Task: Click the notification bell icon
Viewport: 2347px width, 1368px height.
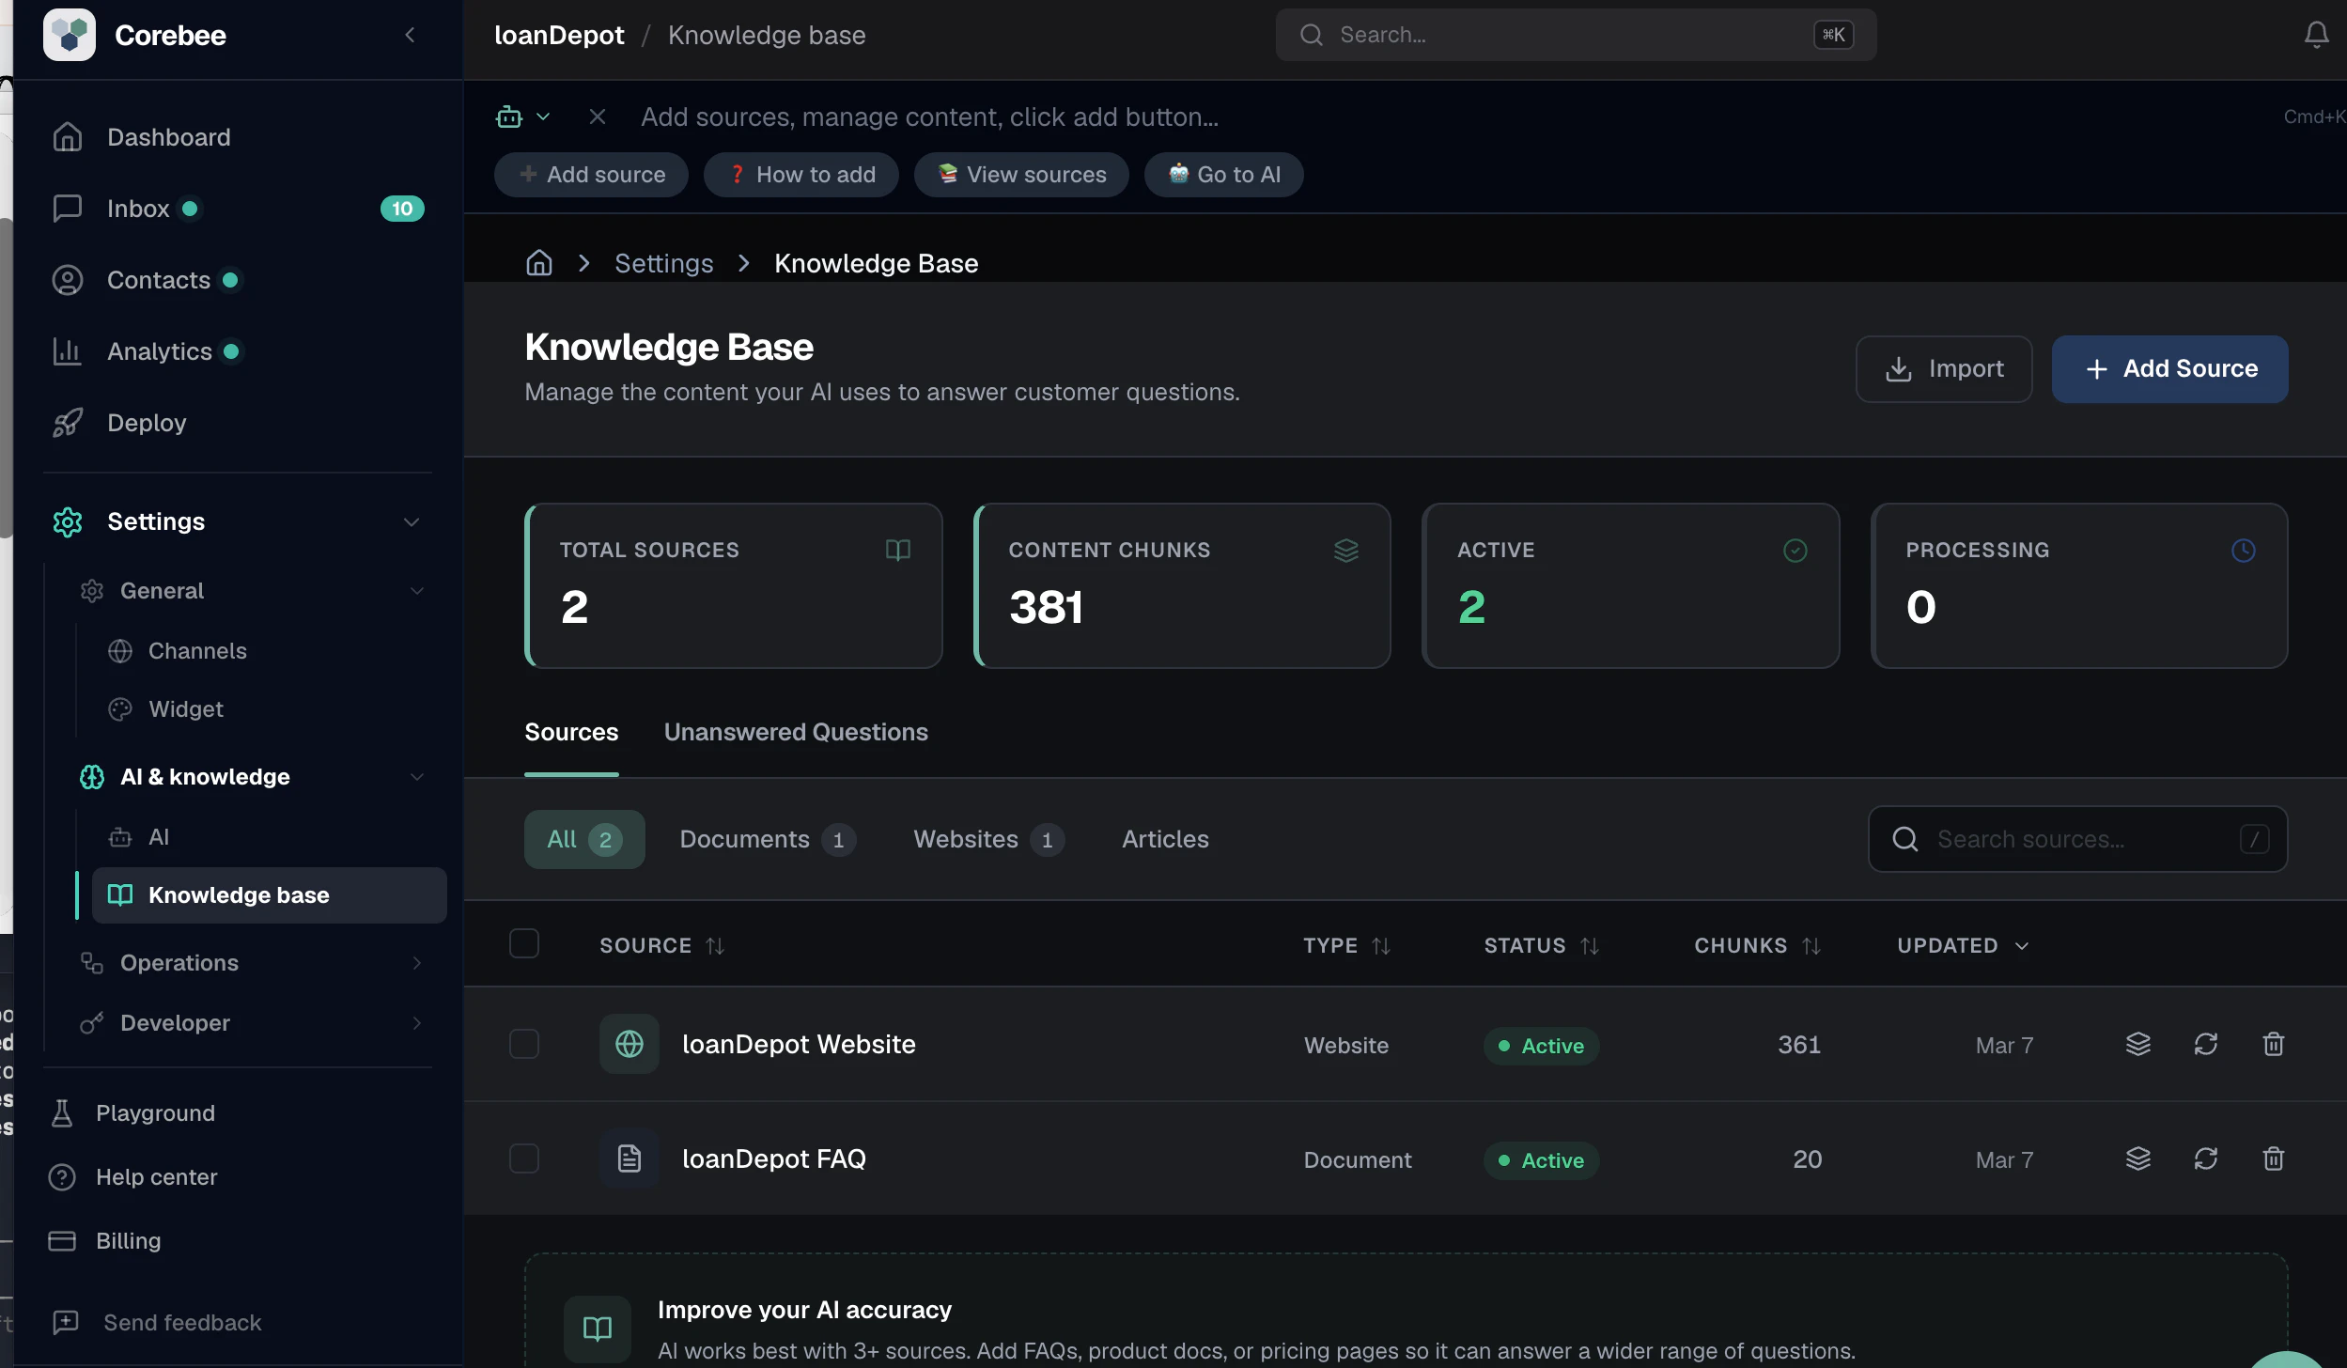Action: (2316, 35)
